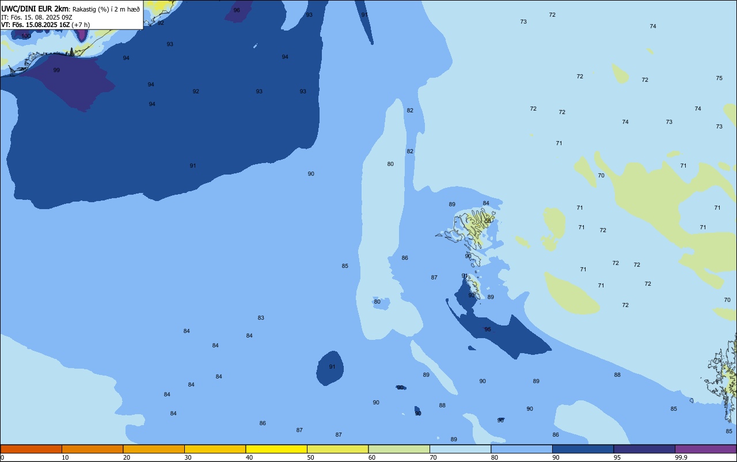Click the 83 humidity value on the map
This screenshot has width=737, height=462.
261,318
